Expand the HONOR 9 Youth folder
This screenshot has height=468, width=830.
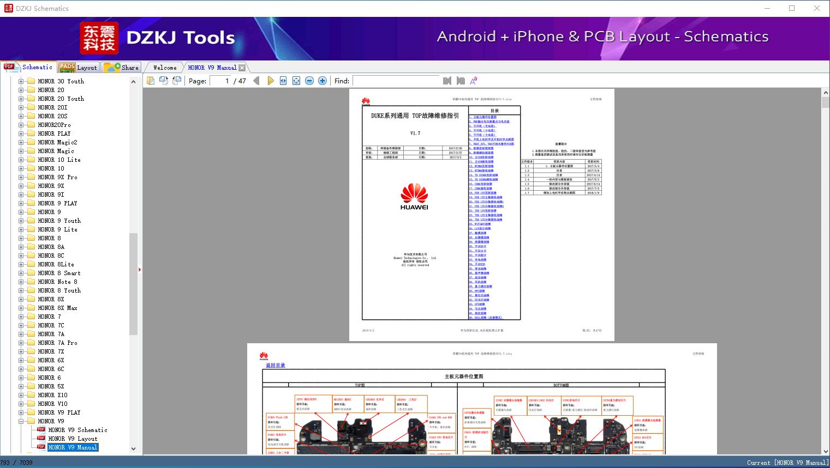click(21, 221)
